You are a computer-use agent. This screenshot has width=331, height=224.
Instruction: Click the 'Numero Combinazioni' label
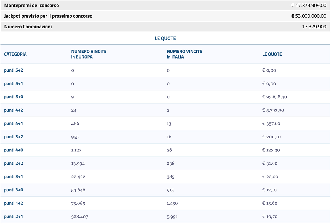pyautogui.click(x=28, y=27)
